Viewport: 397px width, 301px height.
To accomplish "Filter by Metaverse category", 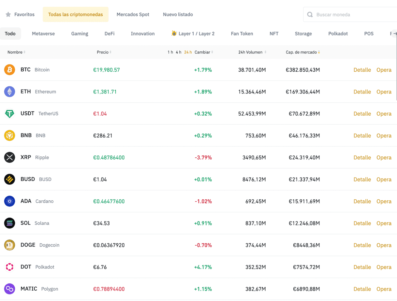I will (43, 34).
